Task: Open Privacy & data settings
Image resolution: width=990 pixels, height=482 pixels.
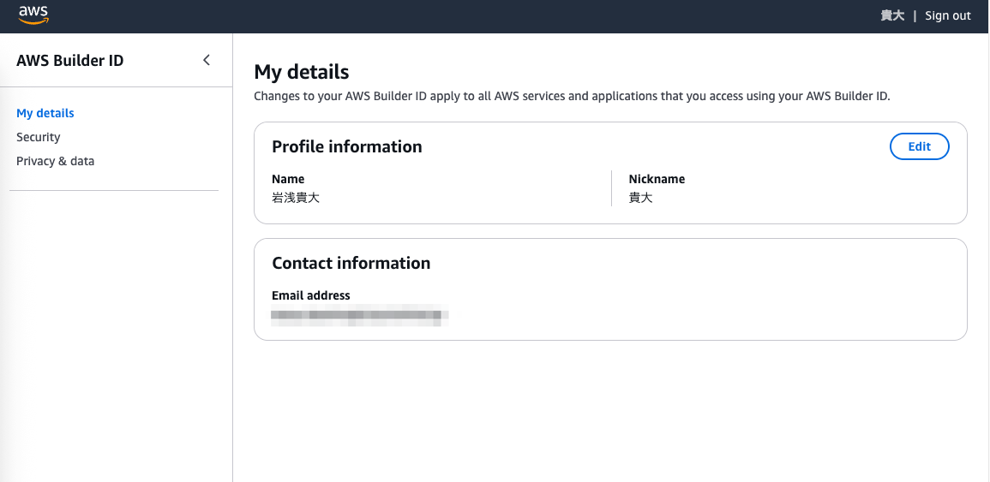Action: coord(56,161)
